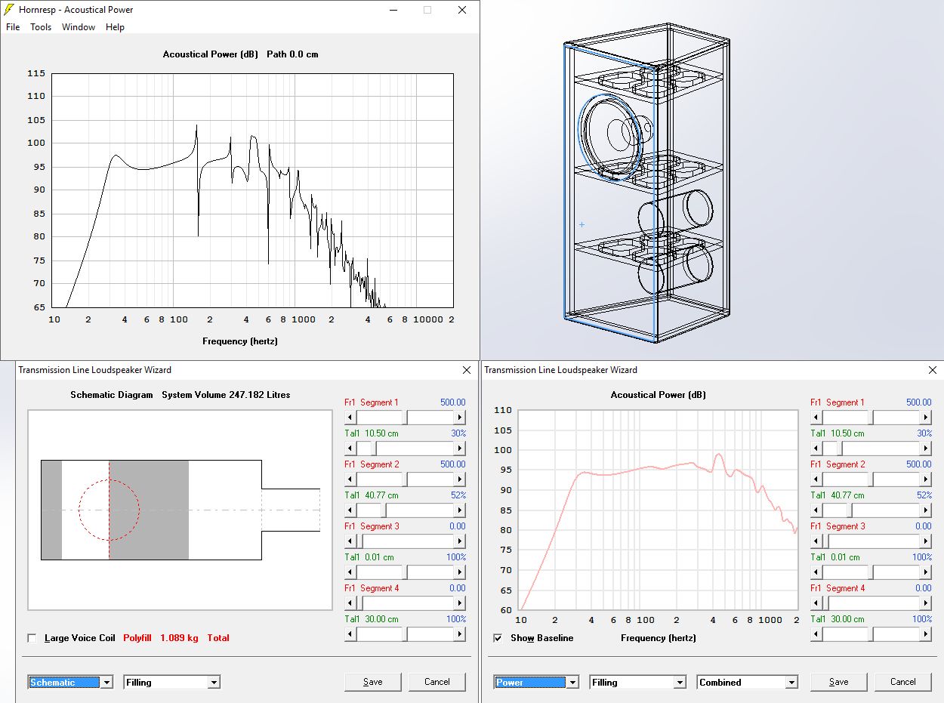Decrease Fr1 Segment 2 left arrow, Schematic wizard

(x=350, y=479)
